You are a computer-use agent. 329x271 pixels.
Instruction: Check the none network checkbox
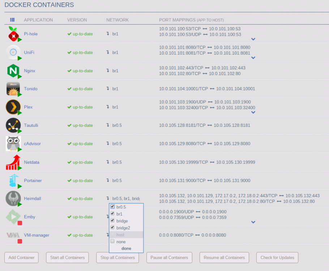point(112,241)
